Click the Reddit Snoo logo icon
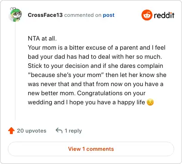Image resolution: width=182 pixels, height=164 pixels. [147, 15]
